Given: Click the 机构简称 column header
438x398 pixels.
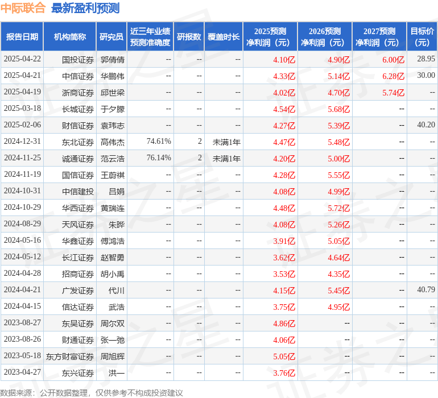Looking at the screenshot, I should 70,36.
